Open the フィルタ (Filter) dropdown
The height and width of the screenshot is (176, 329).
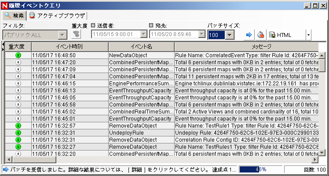[x=62, y=35]
